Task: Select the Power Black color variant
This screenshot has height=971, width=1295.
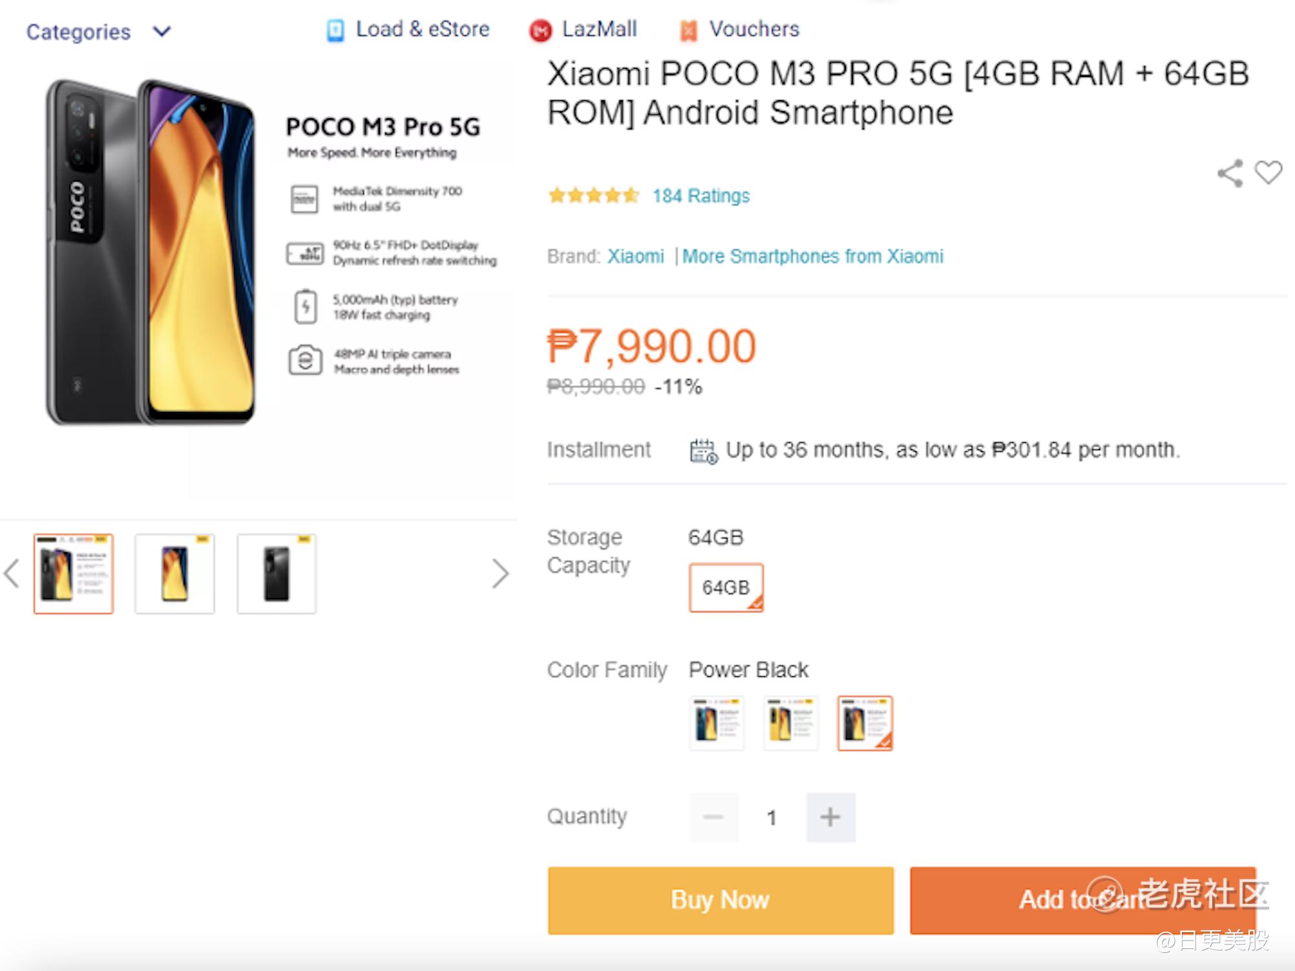Action: (865, 723)
